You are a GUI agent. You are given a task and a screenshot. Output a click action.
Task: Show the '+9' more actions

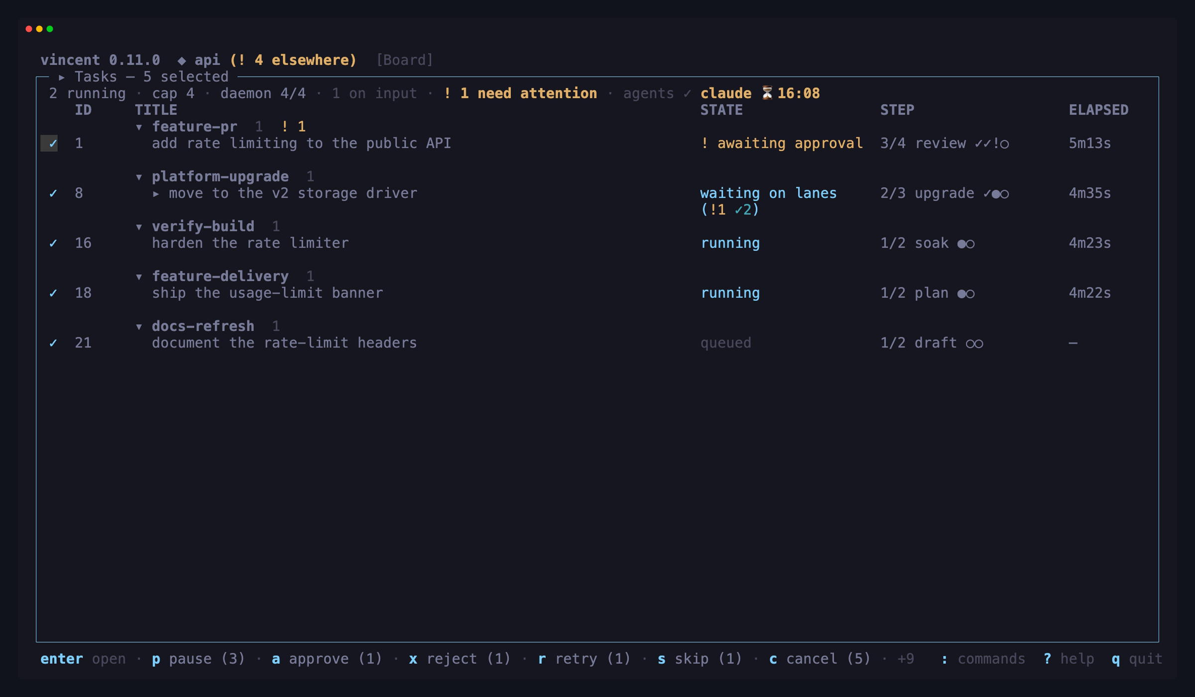(906, 659)
